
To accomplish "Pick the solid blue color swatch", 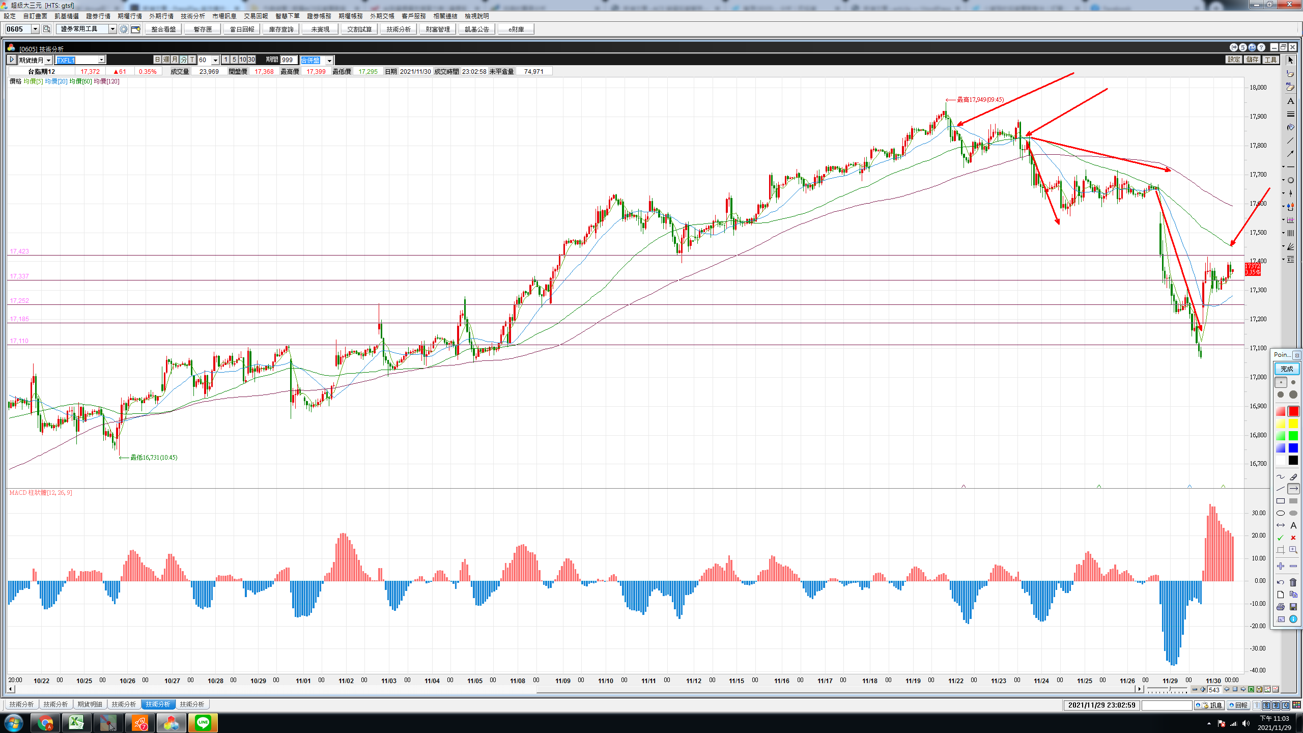I will coord(1293,448).
